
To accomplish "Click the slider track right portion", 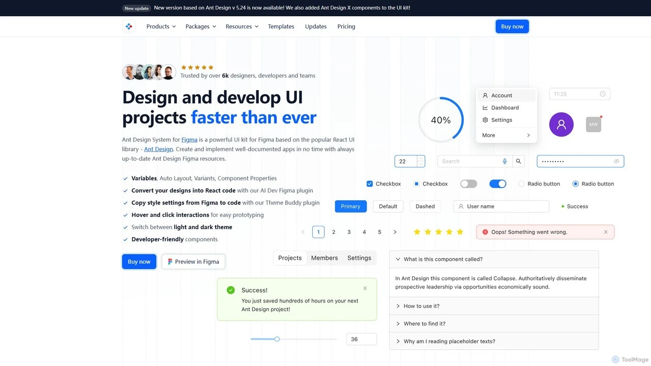I will (308, 339).
